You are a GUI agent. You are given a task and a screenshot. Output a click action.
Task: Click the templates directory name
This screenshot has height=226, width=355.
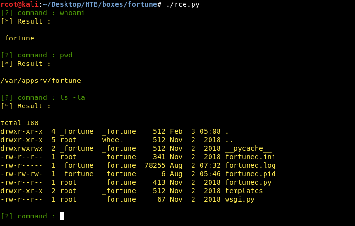click(x=244, y=191)
